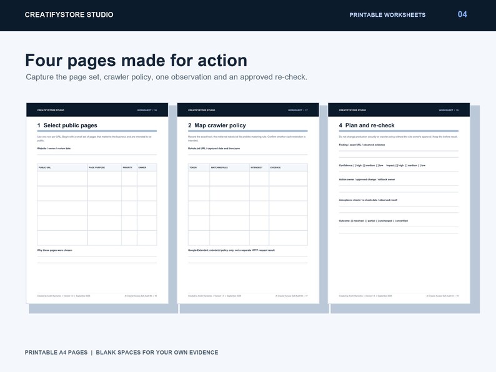Click the '4 Plan and re-check' heading
The height and width of the screenshot is (372, 496).
[x=367, y=125]
